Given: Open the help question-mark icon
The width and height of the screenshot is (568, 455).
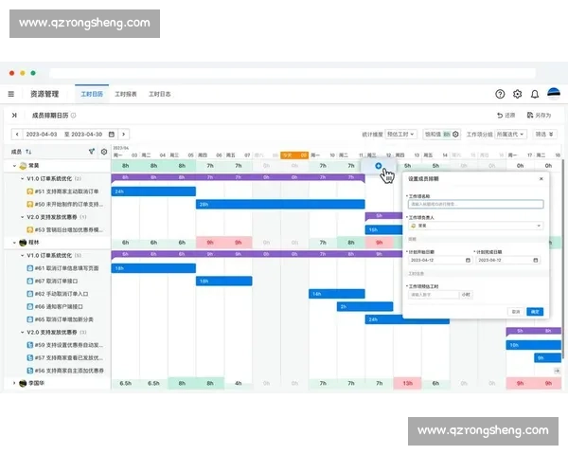Looking at the screenshot, I should coord(500,94).
